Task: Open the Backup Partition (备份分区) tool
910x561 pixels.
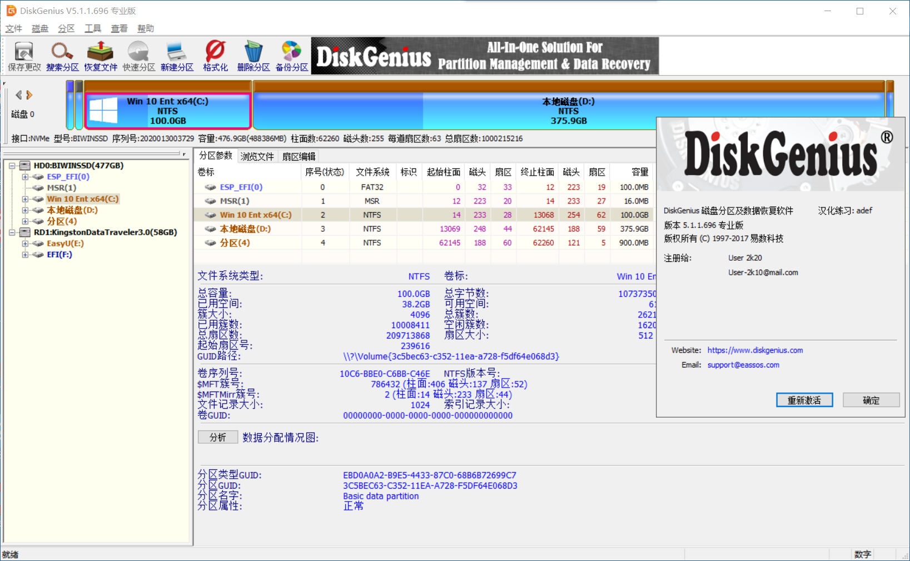Action: pyautogui.click(x=291, y=56)
